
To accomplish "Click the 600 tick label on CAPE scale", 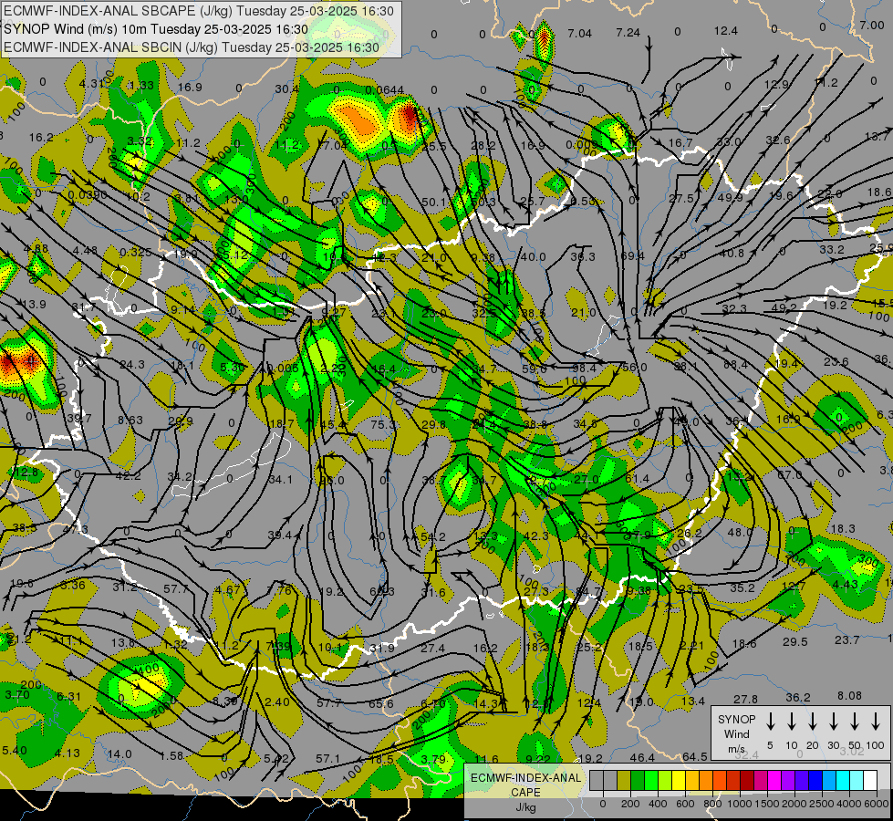I will (x=684, y=804).
